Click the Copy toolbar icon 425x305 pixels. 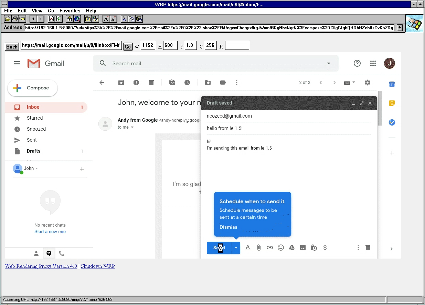tap(132, 19)
